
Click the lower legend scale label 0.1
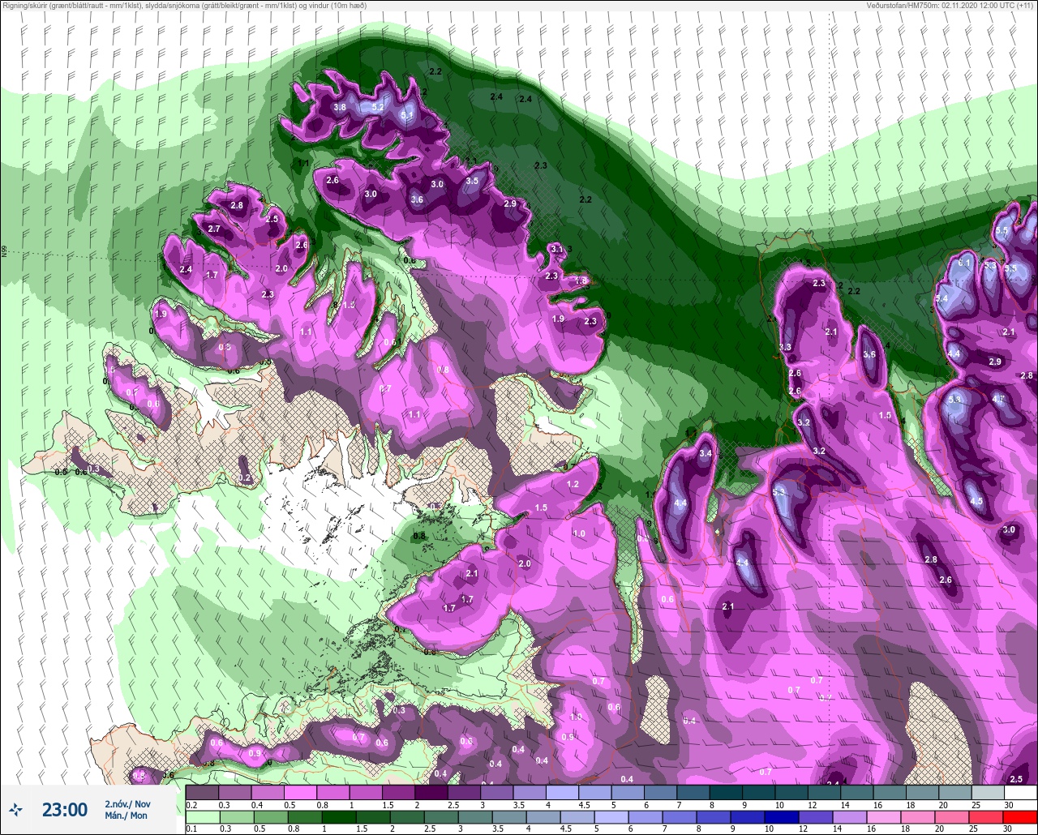point(191,829)
